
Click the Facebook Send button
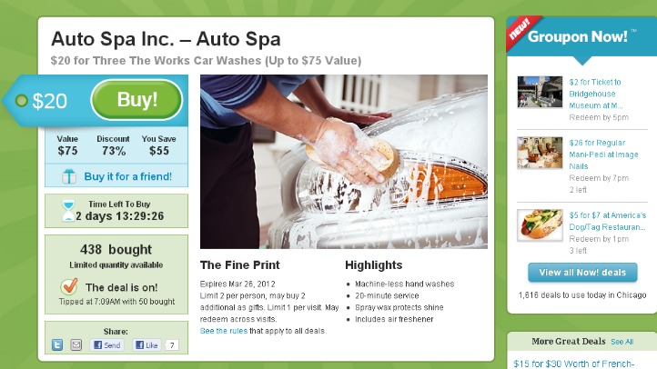(106, 344)
